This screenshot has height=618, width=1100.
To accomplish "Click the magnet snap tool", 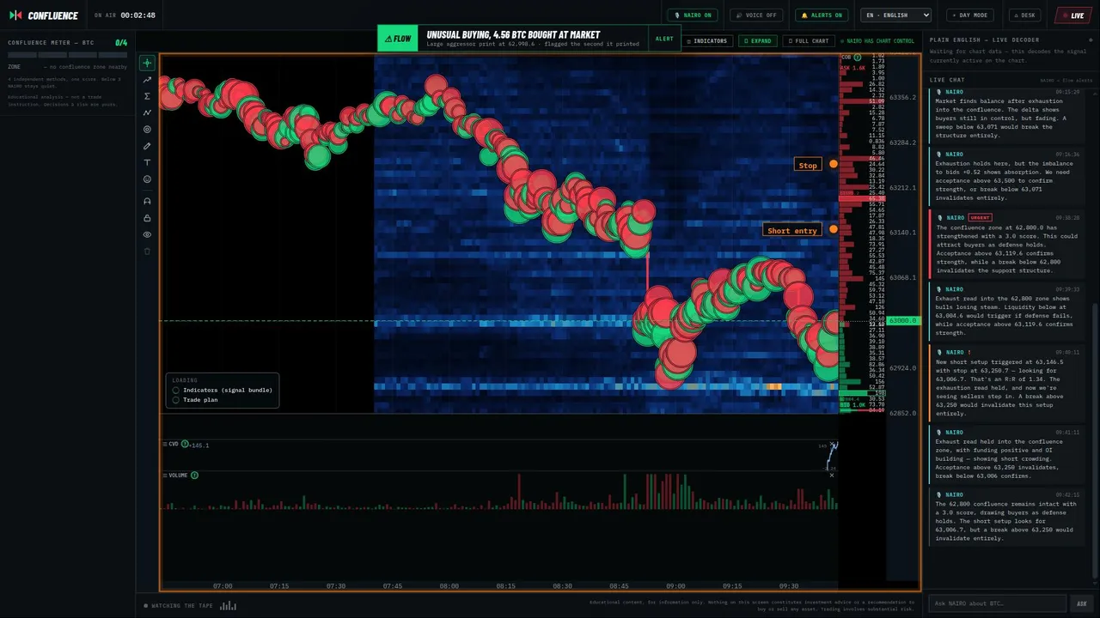I will [147, 201].
